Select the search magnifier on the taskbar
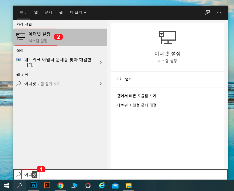 19,185
